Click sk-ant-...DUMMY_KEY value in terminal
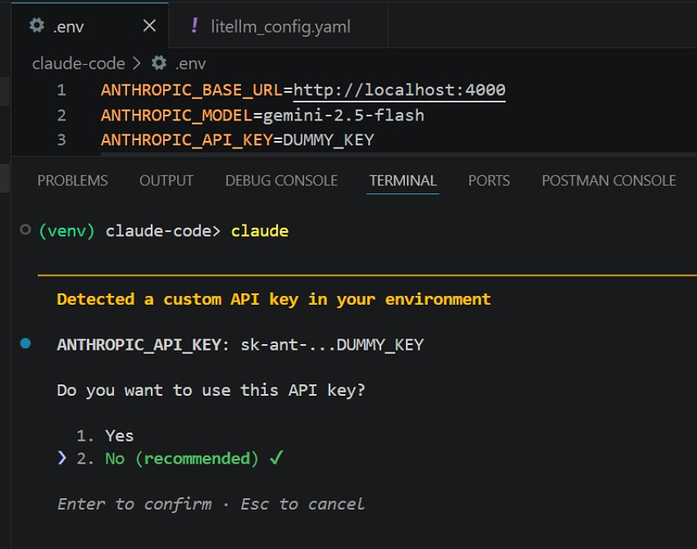Image resolution: width=697 pixels, height=549 pixels. [x=332, y=345]
